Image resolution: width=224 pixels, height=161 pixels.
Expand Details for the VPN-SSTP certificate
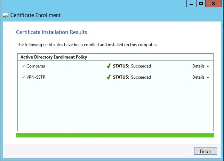pos(201,77)
